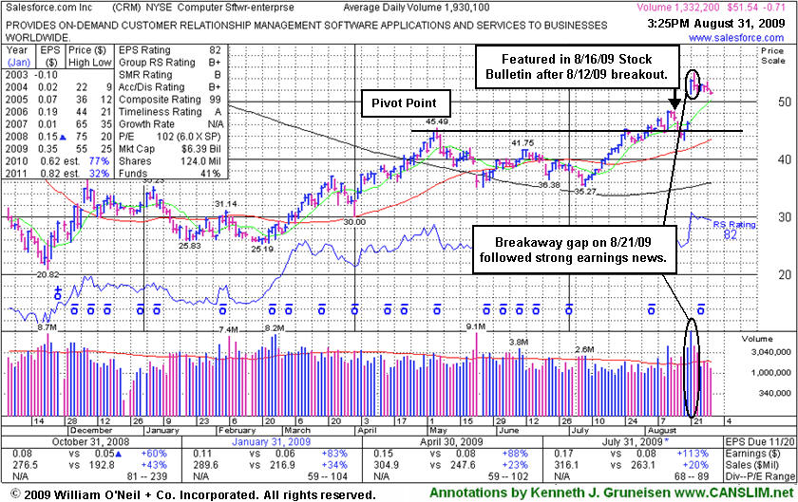Click the EPS Due 11/20 label
The image size is (798, 502).
759,441
